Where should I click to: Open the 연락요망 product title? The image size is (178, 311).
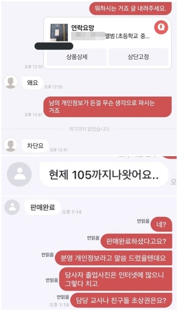coord(82,27)
